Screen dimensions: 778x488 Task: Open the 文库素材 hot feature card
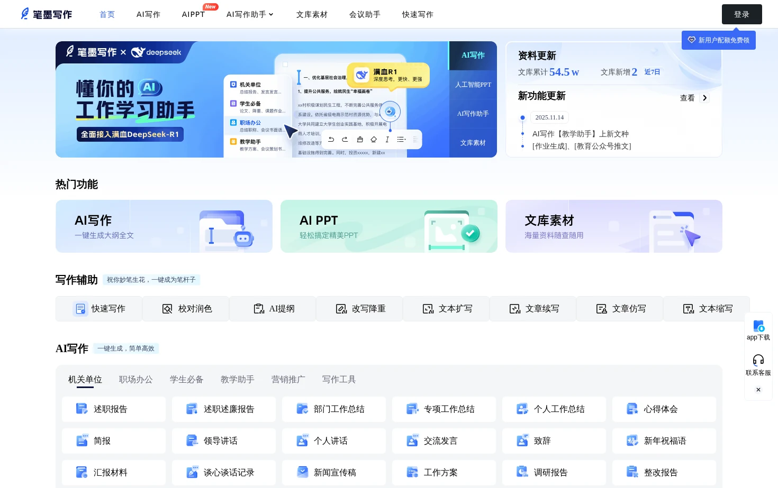(x=614, y=226)
